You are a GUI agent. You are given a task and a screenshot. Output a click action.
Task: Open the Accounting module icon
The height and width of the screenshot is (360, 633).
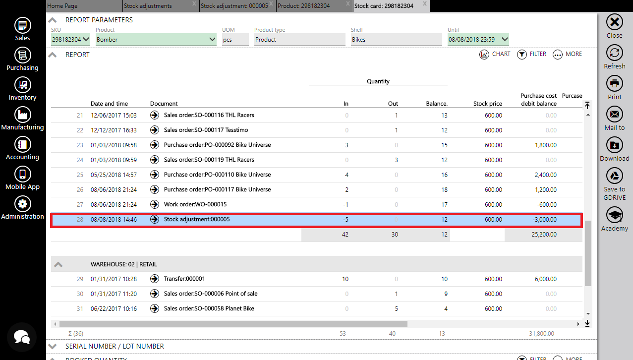tap(23, 144)
